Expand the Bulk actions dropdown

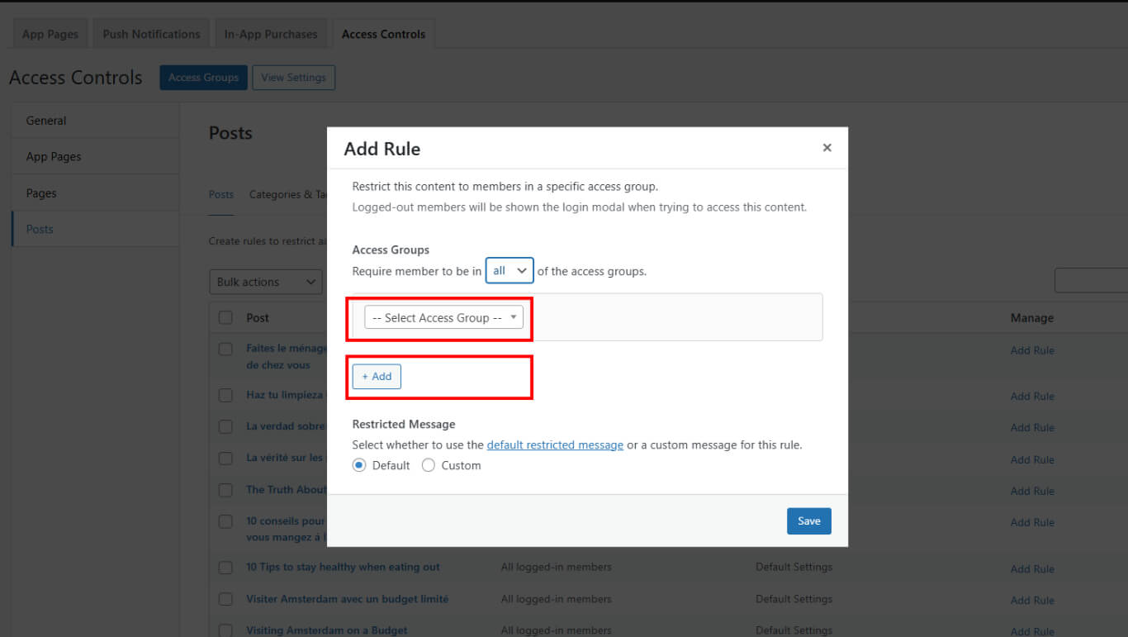tap(265, 282)
